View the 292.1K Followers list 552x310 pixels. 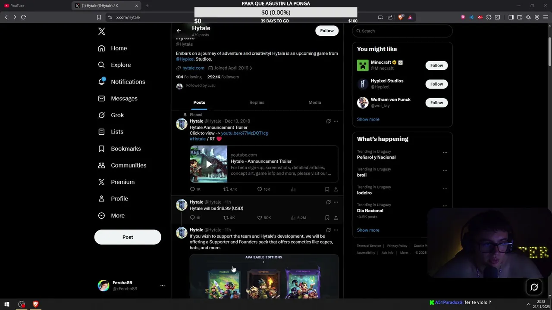[223, 77]
